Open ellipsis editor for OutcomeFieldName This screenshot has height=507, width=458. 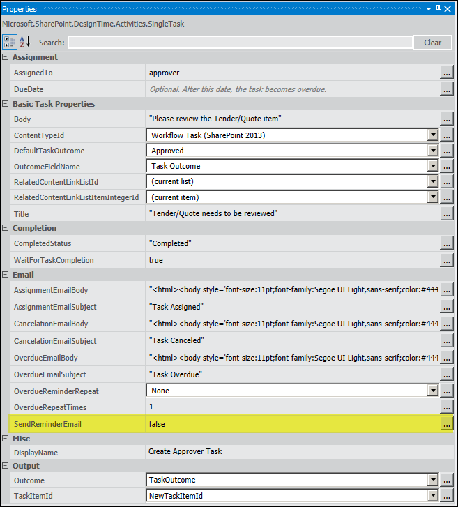pyautogui.click(x=447, y=166)
